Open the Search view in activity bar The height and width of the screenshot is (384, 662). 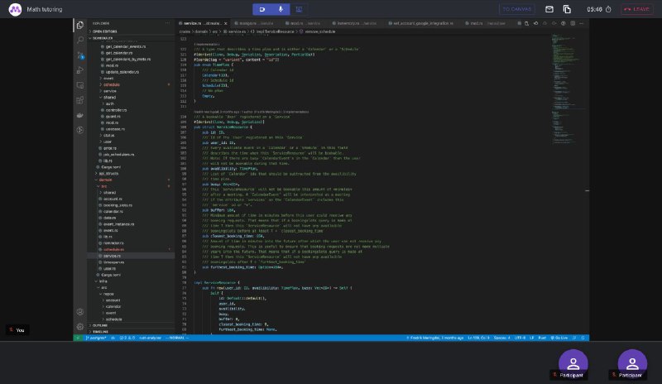pos(79,40)
